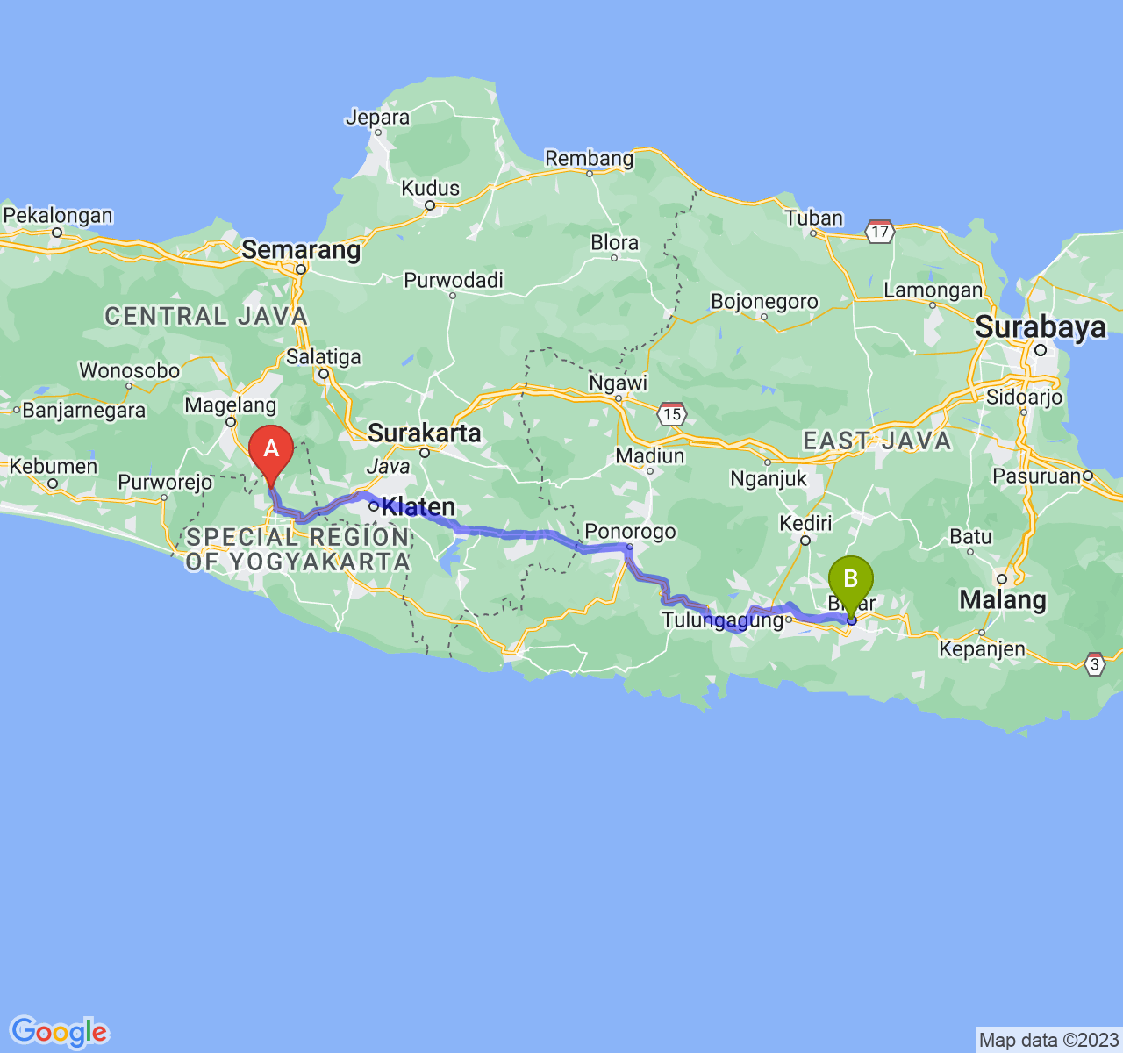The image size is (1123, 1053).
Task: Click the Jepara town label
Action: point(377,118)
